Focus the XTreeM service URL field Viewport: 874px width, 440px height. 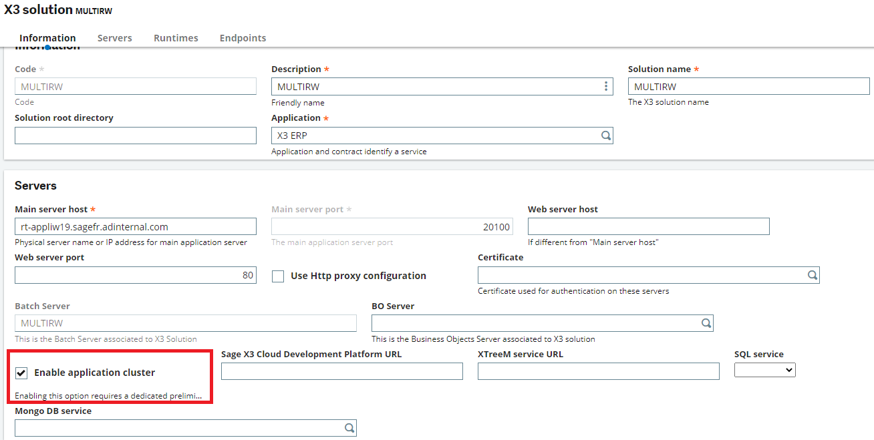pos(599,371)
